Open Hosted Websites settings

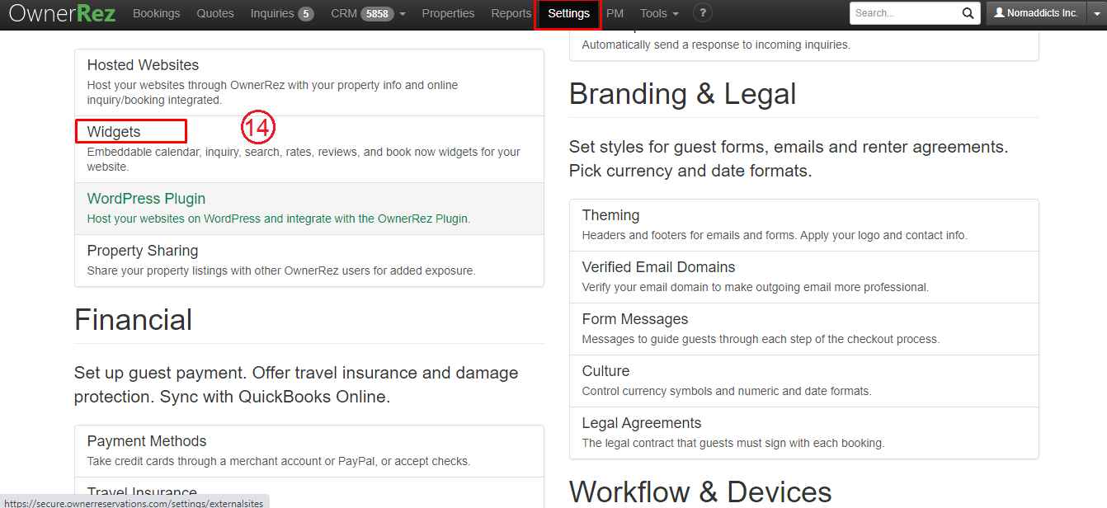tap(309, 82)
